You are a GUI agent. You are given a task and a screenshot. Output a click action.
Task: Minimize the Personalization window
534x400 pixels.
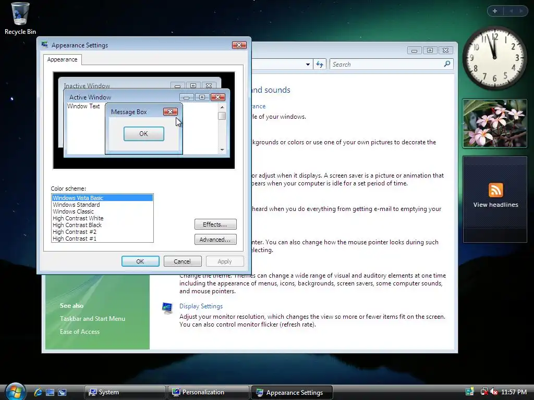click(414, 51)
